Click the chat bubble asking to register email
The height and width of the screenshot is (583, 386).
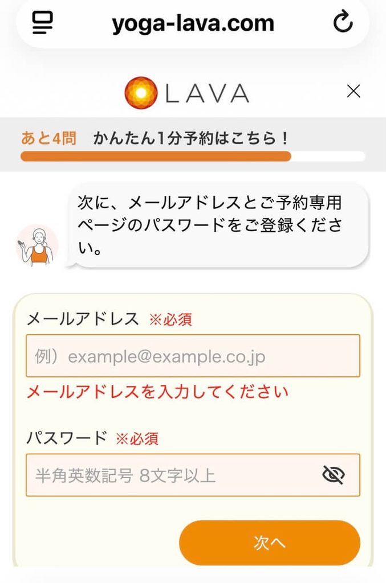(x=218, y=225)
